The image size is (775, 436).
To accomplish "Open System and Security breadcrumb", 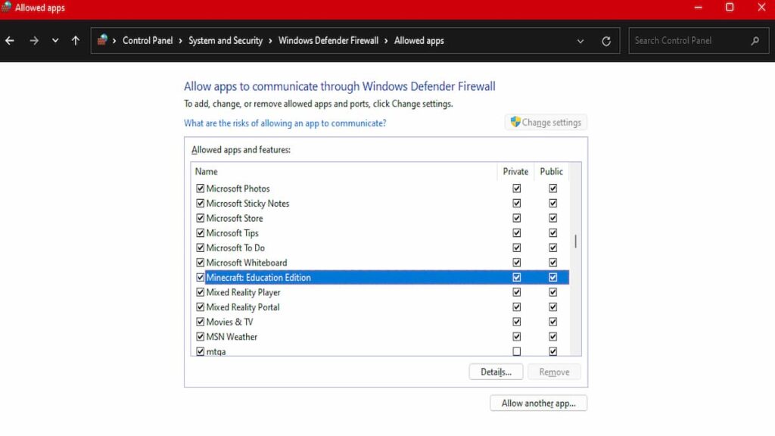I will coord(226,41).
